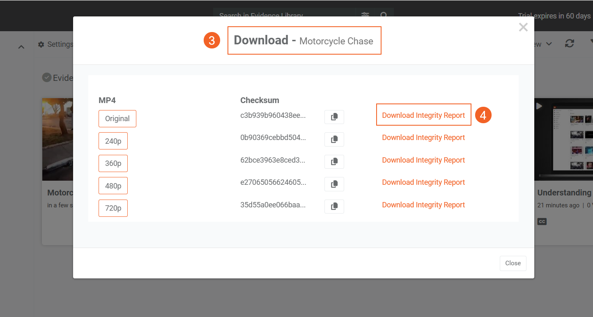Copy the checksum for Original MP4

click(334, 117)
